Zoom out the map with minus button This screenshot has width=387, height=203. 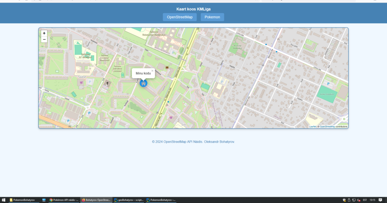pyautogui.click(x=44, y=39)
